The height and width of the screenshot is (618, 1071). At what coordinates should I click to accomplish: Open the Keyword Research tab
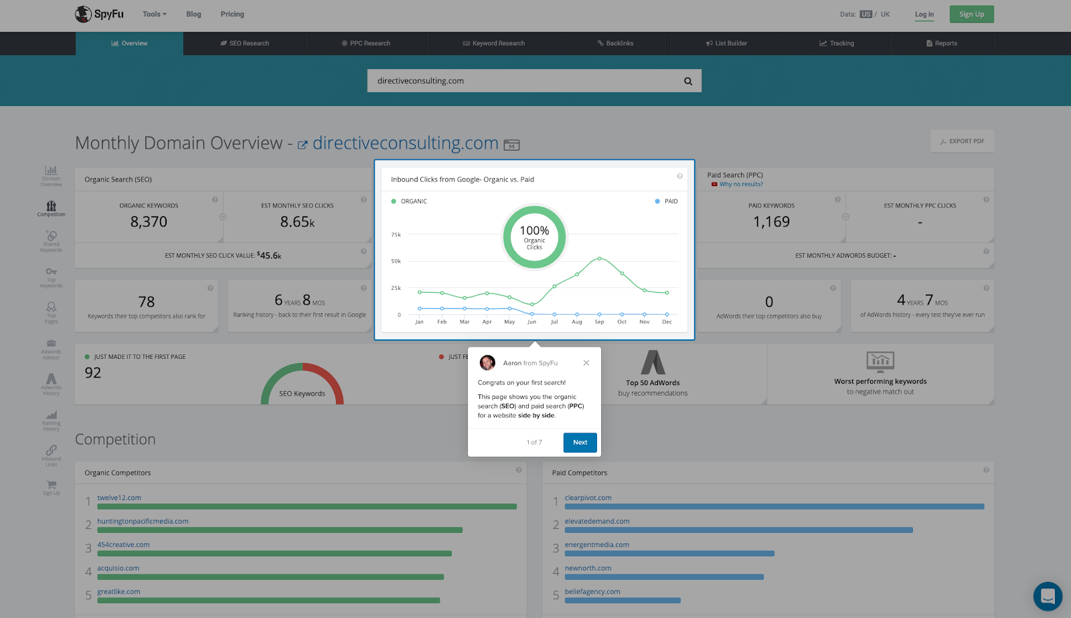[494, 44]
